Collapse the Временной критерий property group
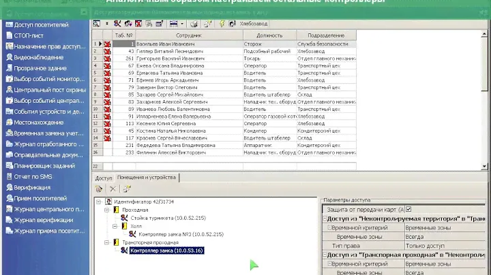The height and width of the screenshot is (275, 491). click(329, 227)
